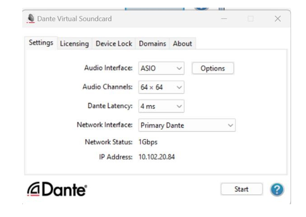
Task: Open the Network Interface Primary Dante dropdown
Action: (187, 125)
